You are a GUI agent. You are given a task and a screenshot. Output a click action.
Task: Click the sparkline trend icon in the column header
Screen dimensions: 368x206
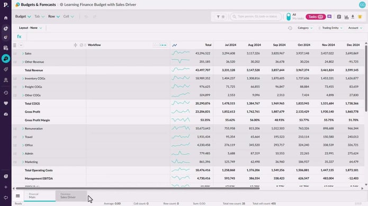[174, 45]
